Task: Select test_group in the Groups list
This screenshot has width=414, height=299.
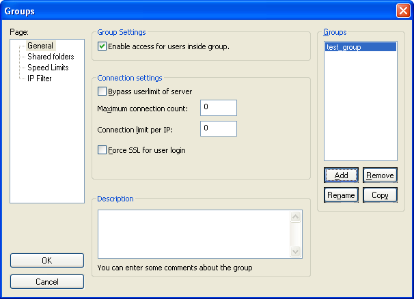Action: 361,47
